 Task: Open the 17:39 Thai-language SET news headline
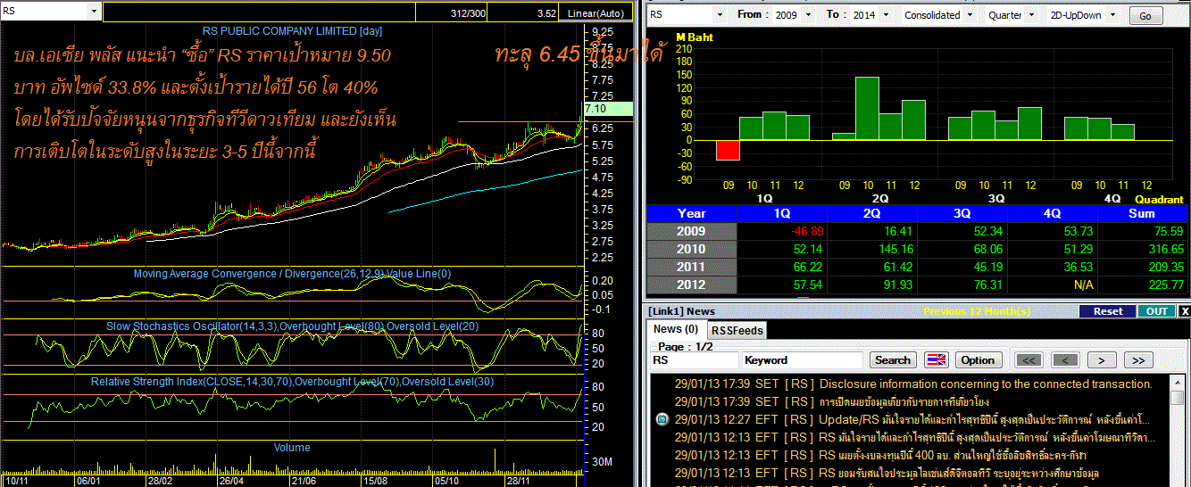tap(906, 401)
